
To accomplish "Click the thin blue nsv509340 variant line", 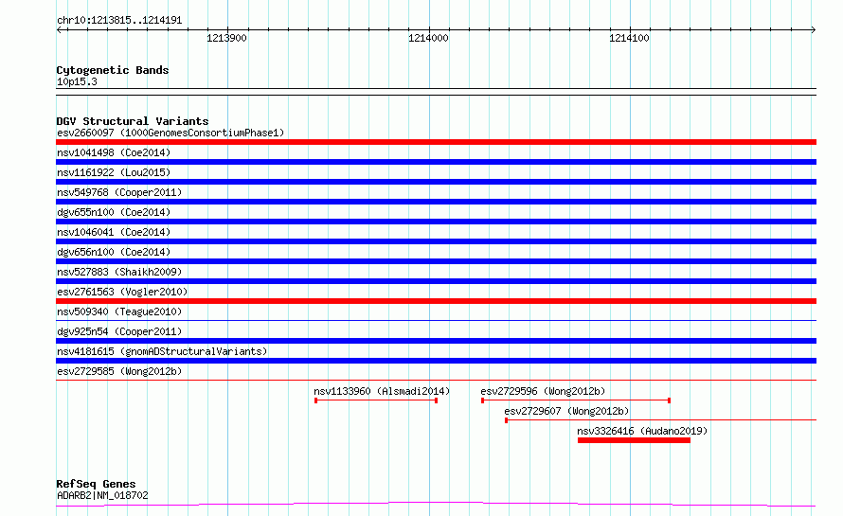I will (436, 321).
